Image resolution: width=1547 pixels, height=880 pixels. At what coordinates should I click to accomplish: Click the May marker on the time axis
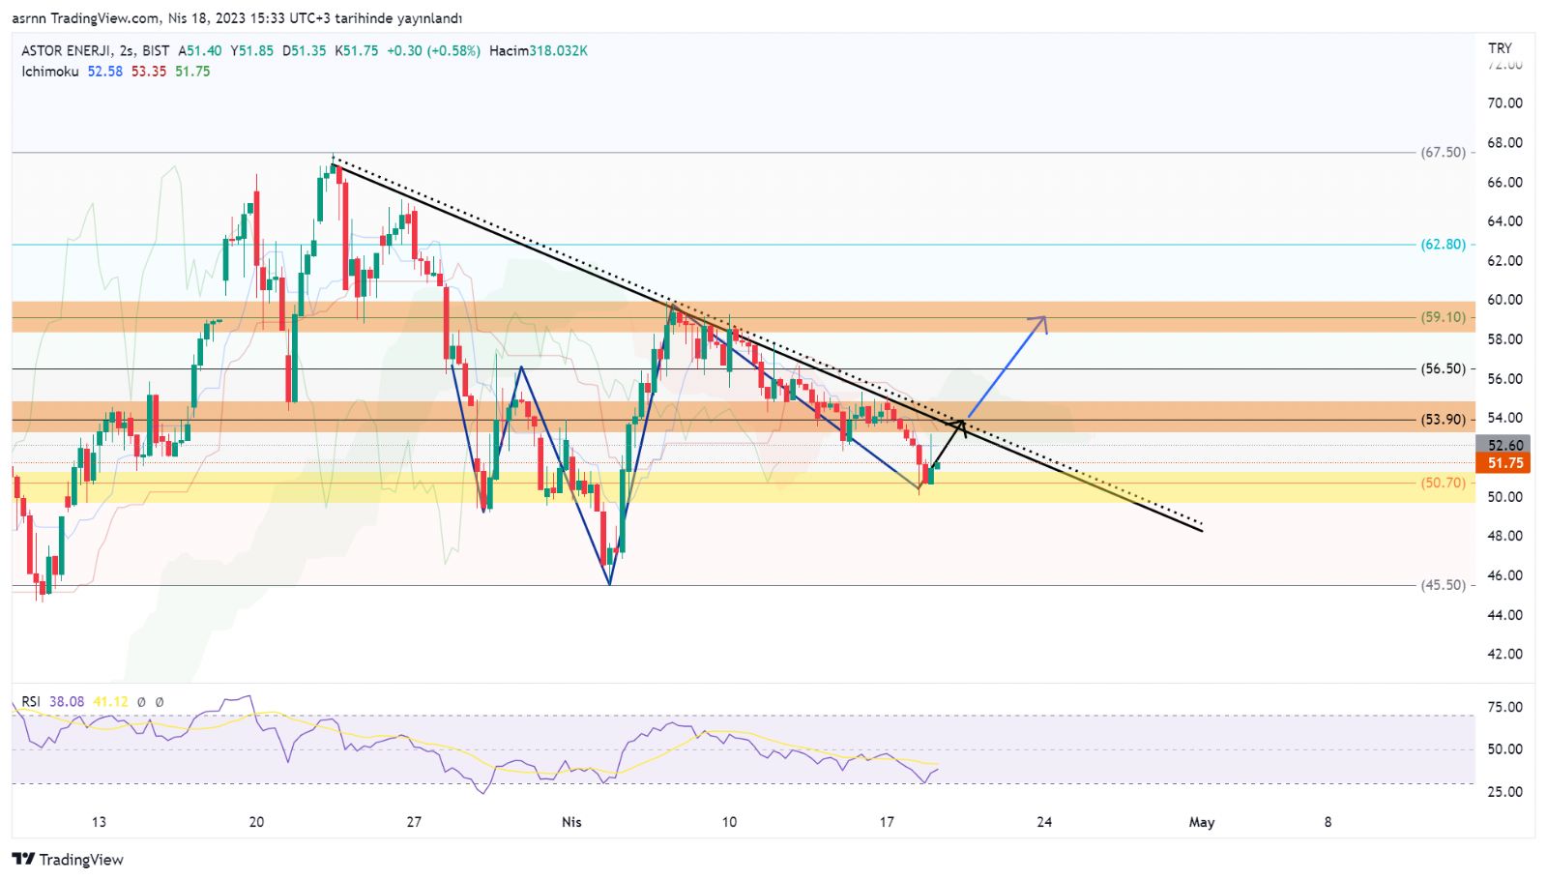coord(1202,822)
